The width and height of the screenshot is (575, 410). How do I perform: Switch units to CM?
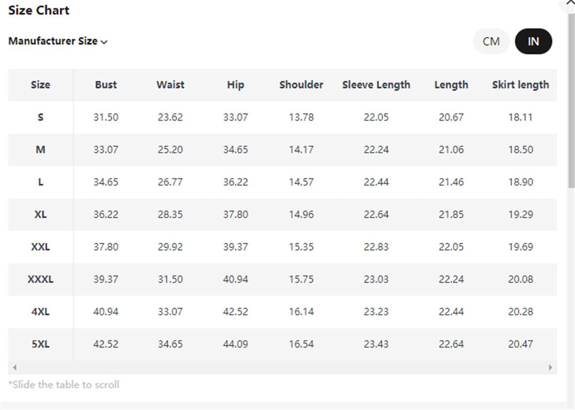(x=491, y=42)
